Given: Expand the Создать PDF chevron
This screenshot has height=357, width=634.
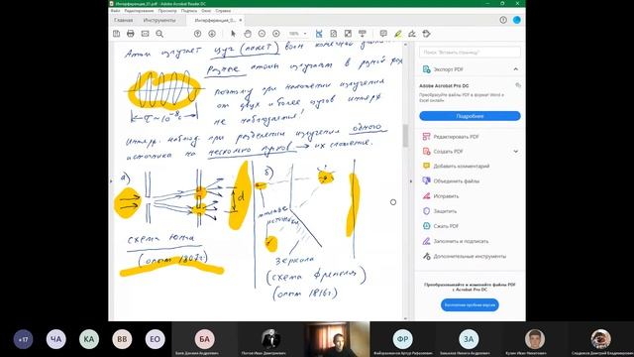Looking at the screenshot, I should tap(515, 152).
